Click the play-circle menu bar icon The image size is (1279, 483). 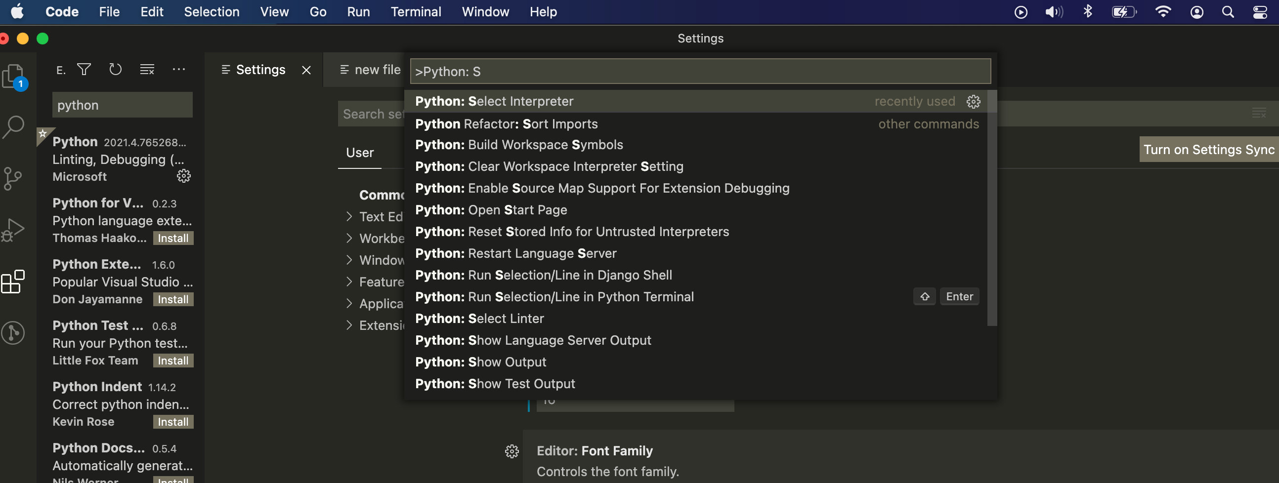1021,12
